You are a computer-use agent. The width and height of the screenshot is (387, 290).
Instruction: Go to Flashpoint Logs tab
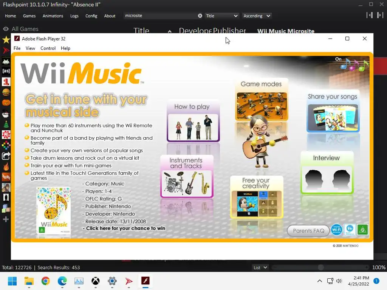74,16
